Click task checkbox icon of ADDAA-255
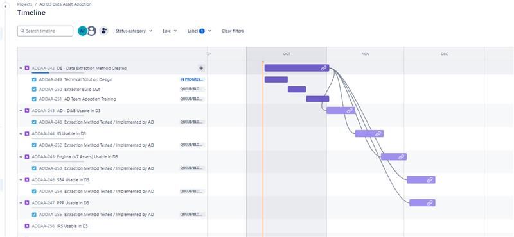 click(34, 215)
